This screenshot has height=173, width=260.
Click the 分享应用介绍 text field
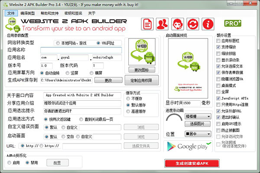(82, 103)
